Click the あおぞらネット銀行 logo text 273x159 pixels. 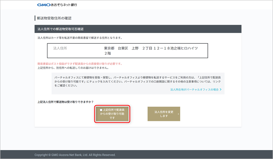point(64,5)
